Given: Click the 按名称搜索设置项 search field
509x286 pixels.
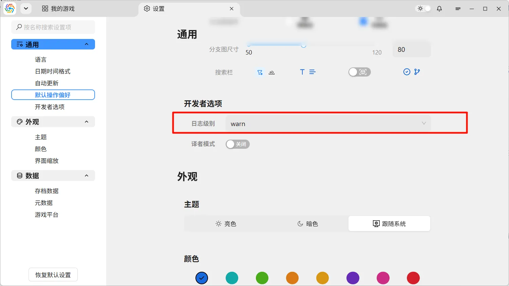Looking at the screenshot, I should pos(53,27).
